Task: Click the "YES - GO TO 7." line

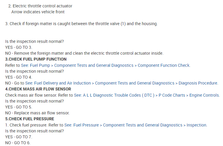Action: click(19, 137)
